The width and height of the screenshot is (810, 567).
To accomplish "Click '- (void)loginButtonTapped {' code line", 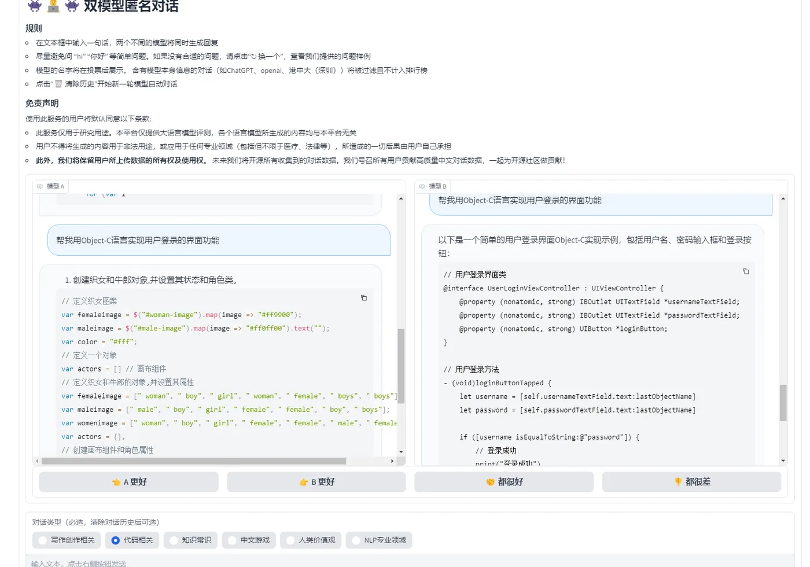I will pyautogui.click(x=498, y=383).
